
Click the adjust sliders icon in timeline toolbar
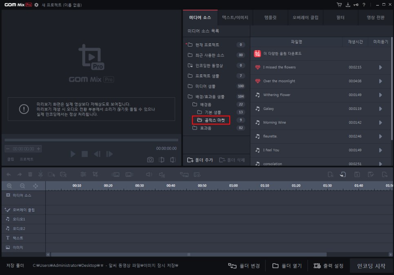(83, 174)
